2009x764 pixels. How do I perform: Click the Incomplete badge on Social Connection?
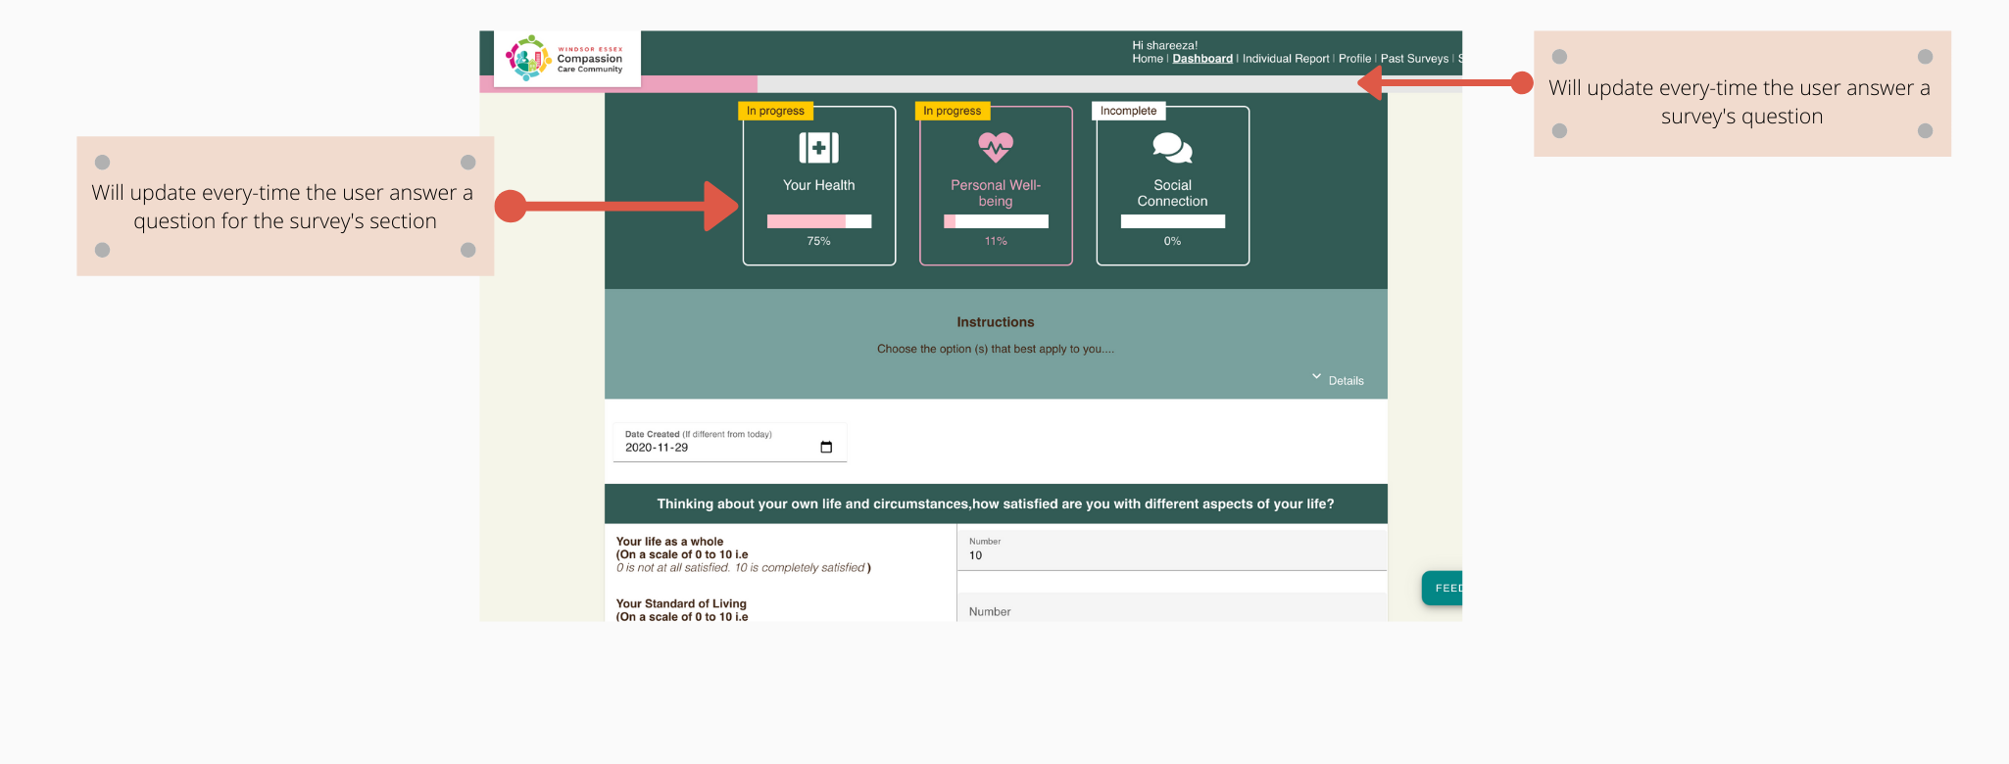point(1128,111)
